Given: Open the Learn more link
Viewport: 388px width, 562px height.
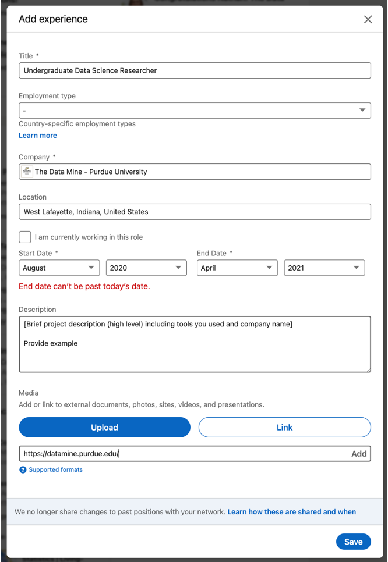Looking at the screenshot, I should click(38, 136).
